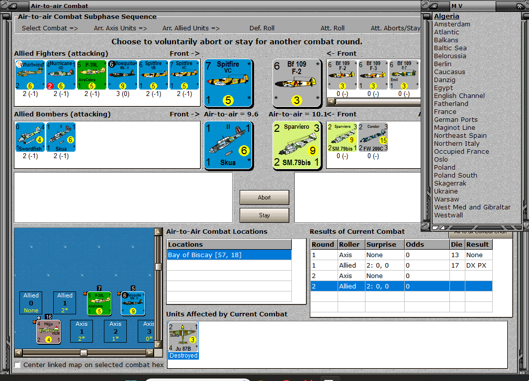Image resolution: width=529 pixels, height=381 pixels.
Task: Select Berlin in the M V list
Action: click(x=442, y=64)
